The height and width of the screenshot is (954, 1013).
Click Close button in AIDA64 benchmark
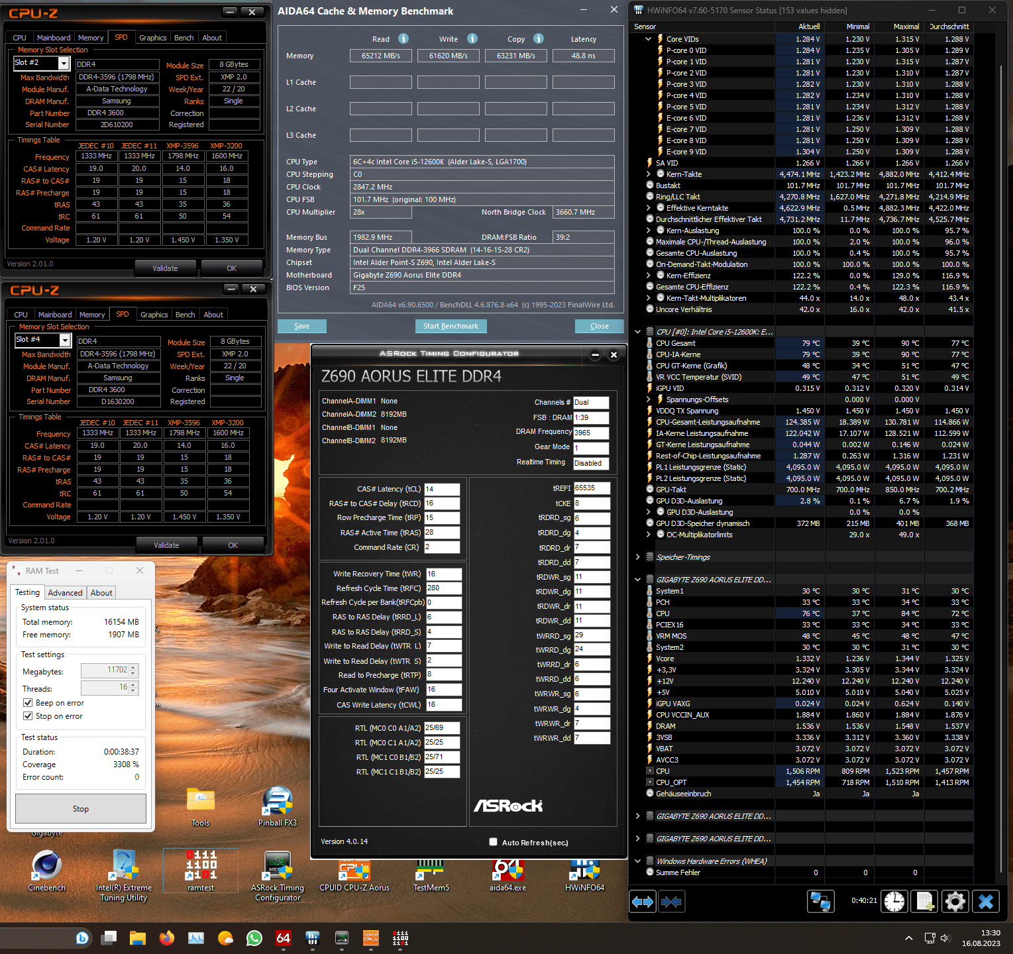[600, 326]
